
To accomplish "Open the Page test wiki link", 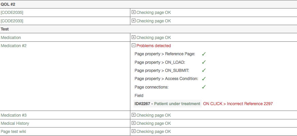I will click(13, 132).
